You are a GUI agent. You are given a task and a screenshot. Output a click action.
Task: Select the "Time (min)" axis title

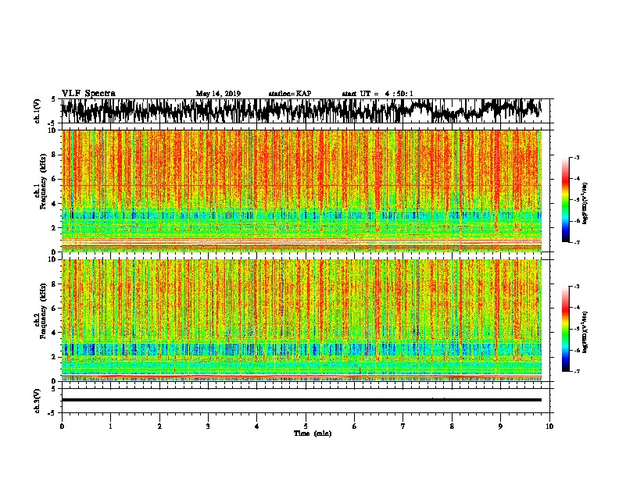[x=313, y=433]
